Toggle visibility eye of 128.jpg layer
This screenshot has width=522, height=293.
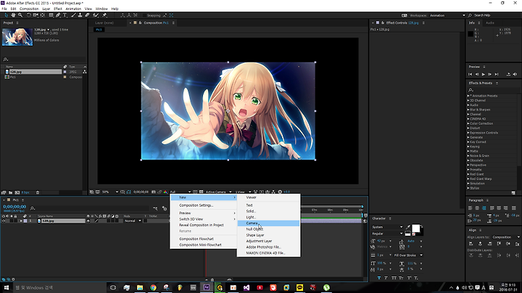pyautogui.click(x=4, y=220)
